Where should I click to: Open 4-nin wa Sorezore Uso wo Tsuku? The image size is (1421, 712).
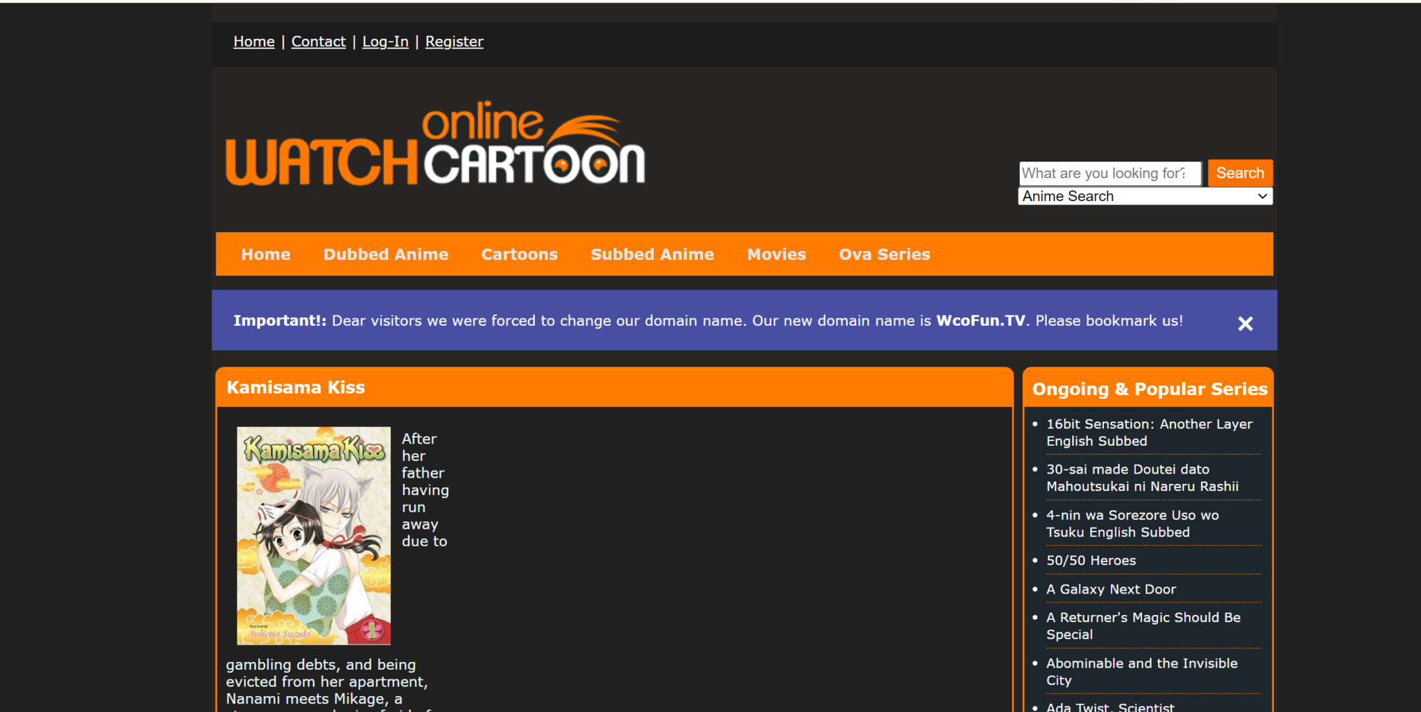pyautogui.click(x=1132, y=523)
